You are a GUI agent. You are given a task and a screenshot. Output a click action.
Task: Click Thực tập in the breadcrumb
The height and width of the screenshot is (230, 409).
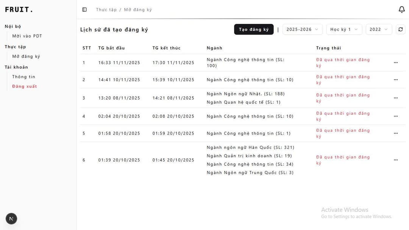point(106,9)
